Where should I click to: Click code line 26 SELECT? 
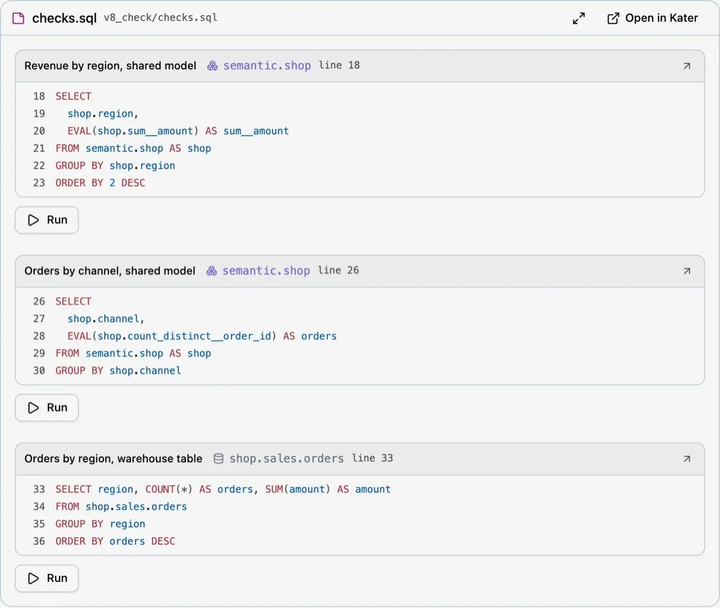click(x=73, y=301)
